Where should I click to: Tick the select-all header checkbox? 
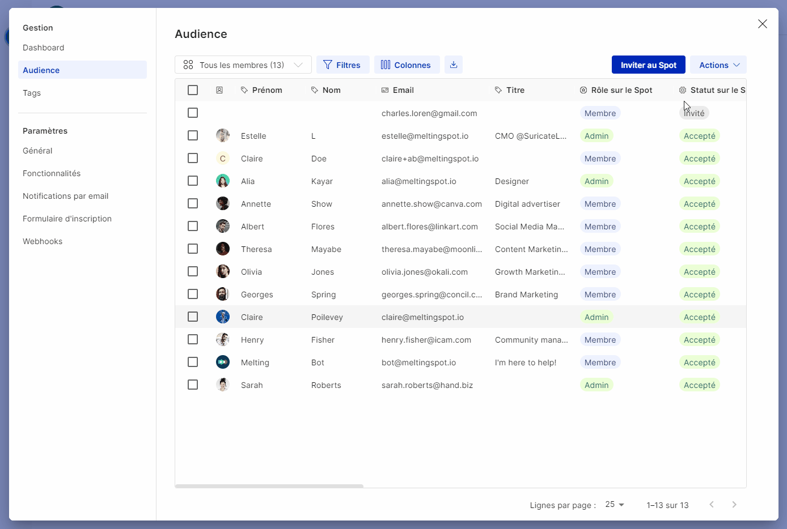(193, 90)
